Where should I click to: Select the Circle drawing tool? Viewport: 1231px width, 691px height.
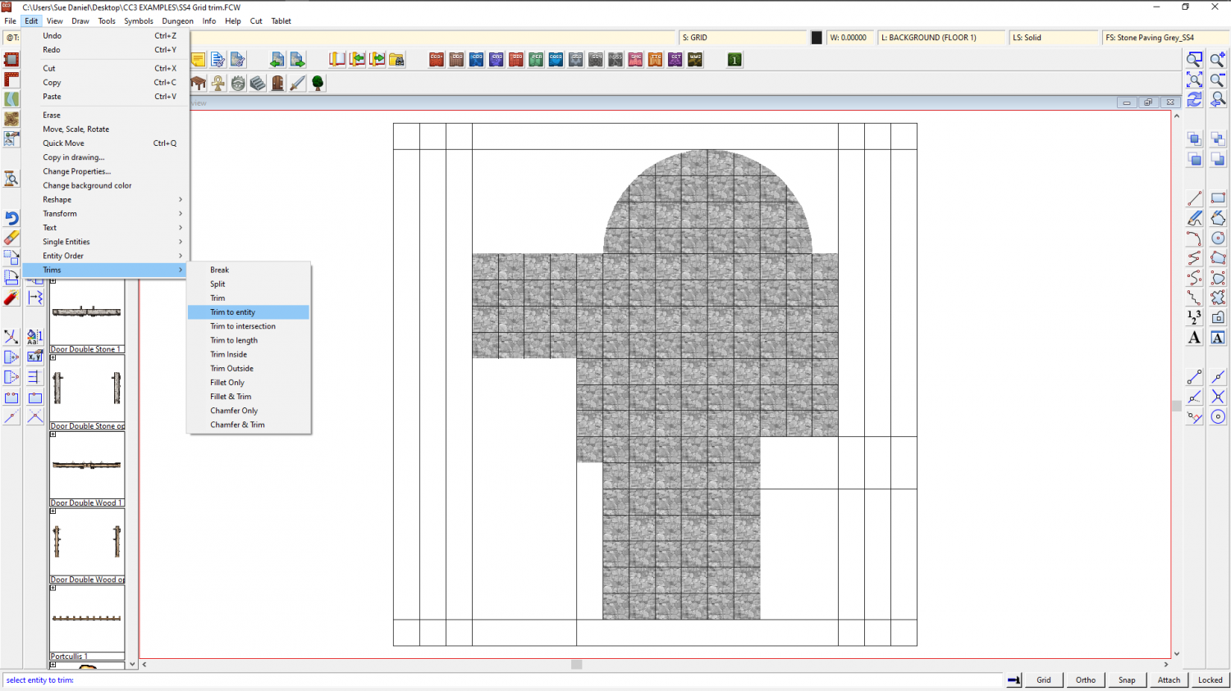[x=1218, y=238]
